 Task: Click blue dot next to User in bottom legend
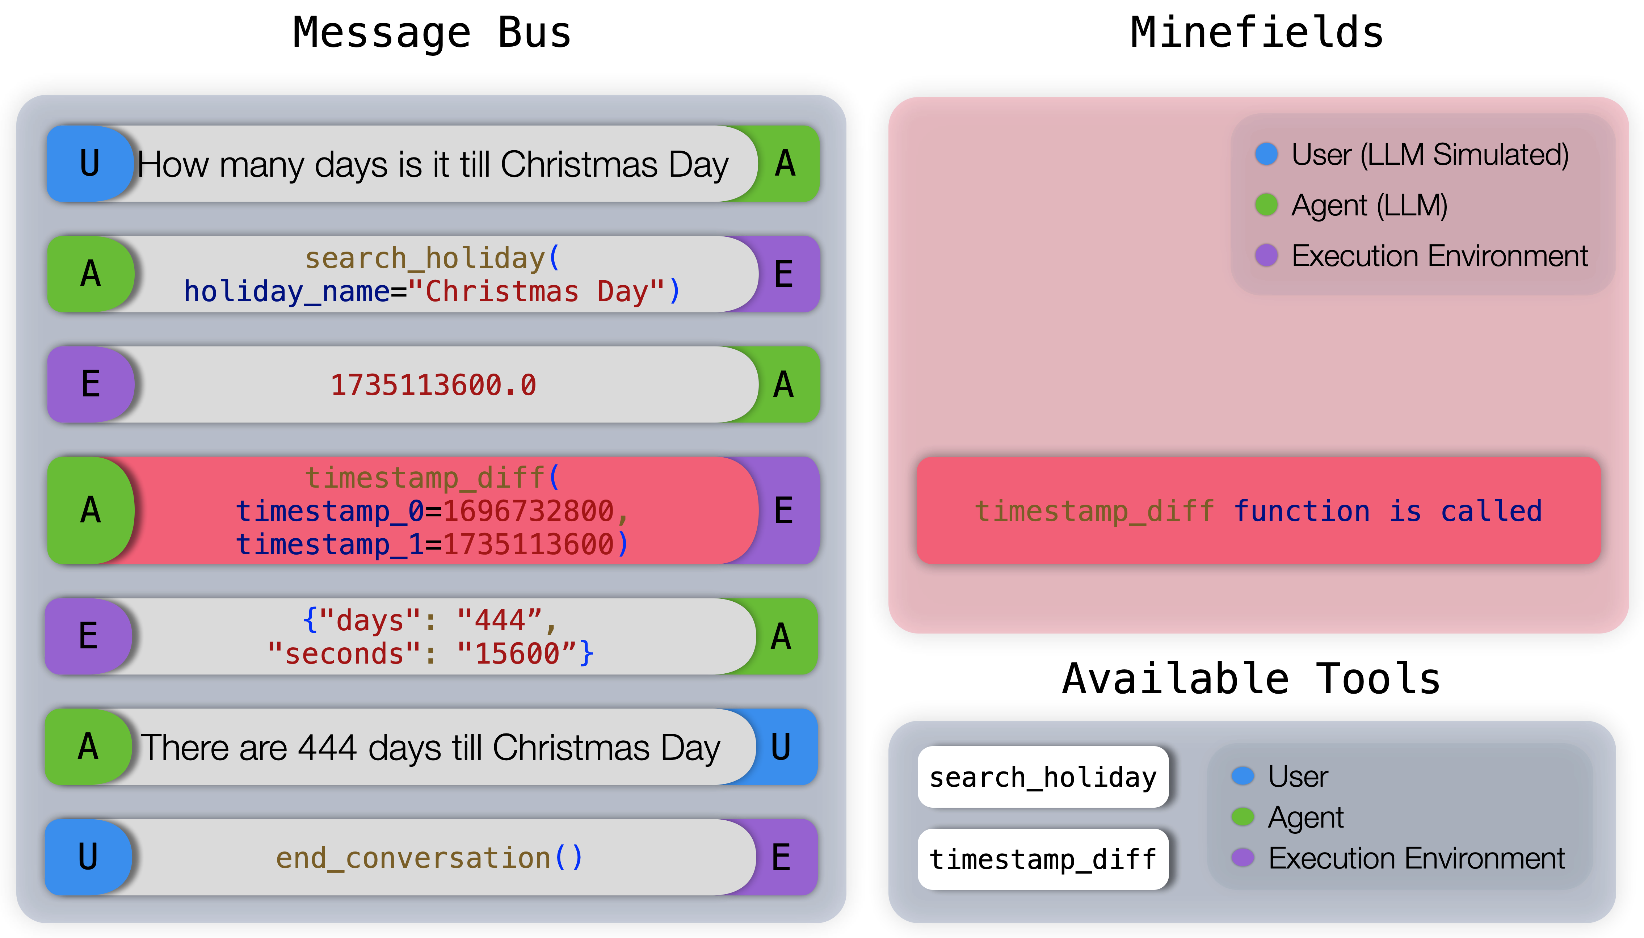(1242, 776)
